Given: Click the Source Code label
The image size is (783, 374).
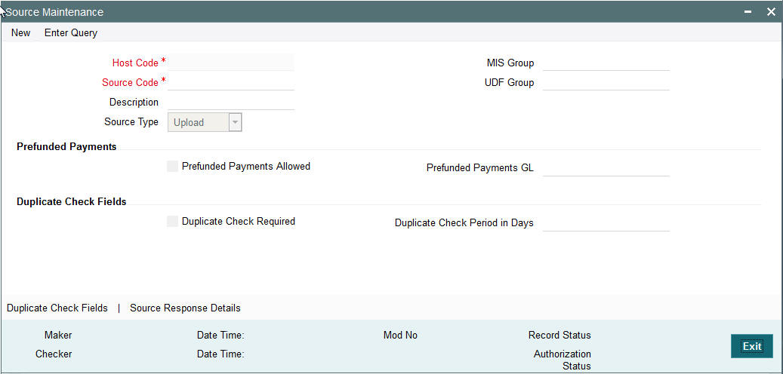Looking at the screenshot, I should [131, 82].
